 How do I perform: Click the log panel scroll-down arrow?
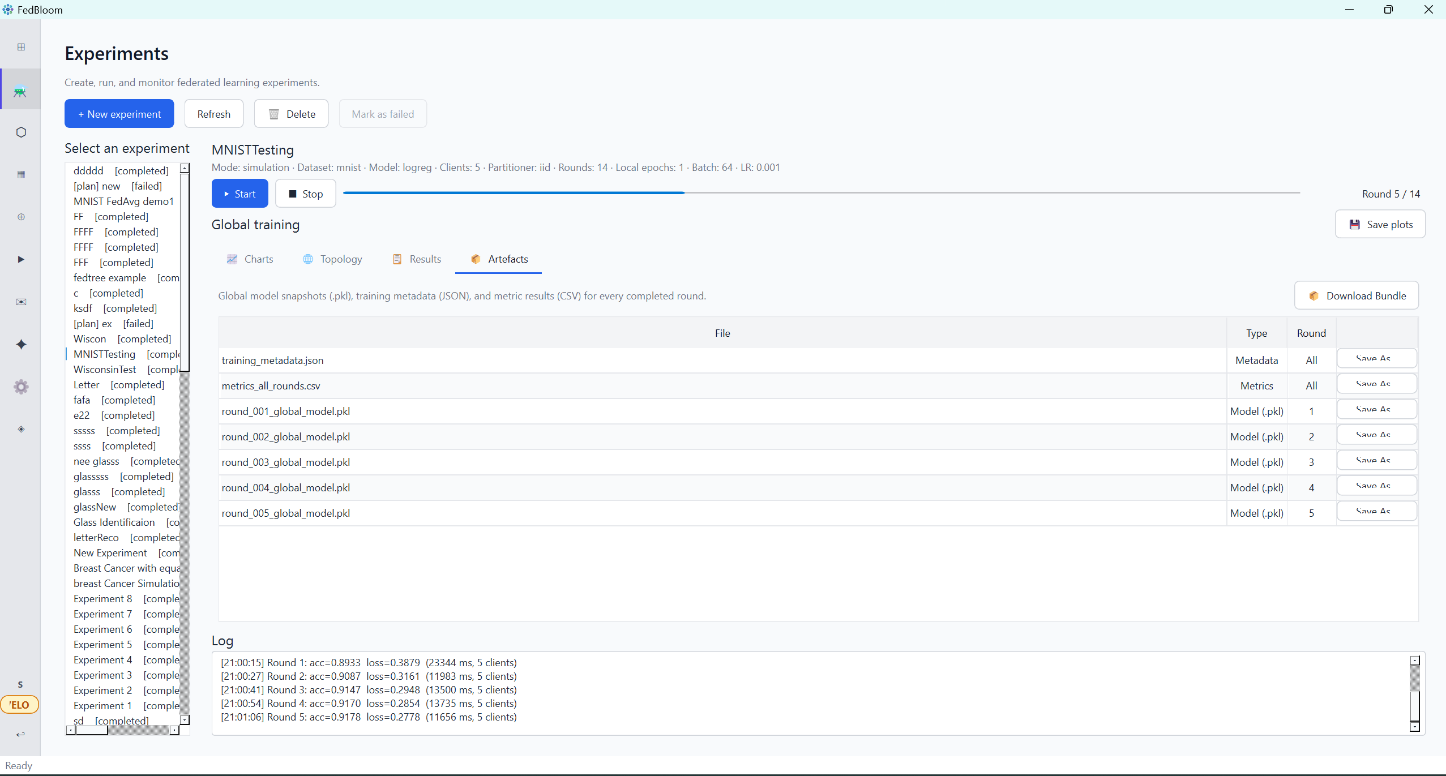tap(1415, 726)
